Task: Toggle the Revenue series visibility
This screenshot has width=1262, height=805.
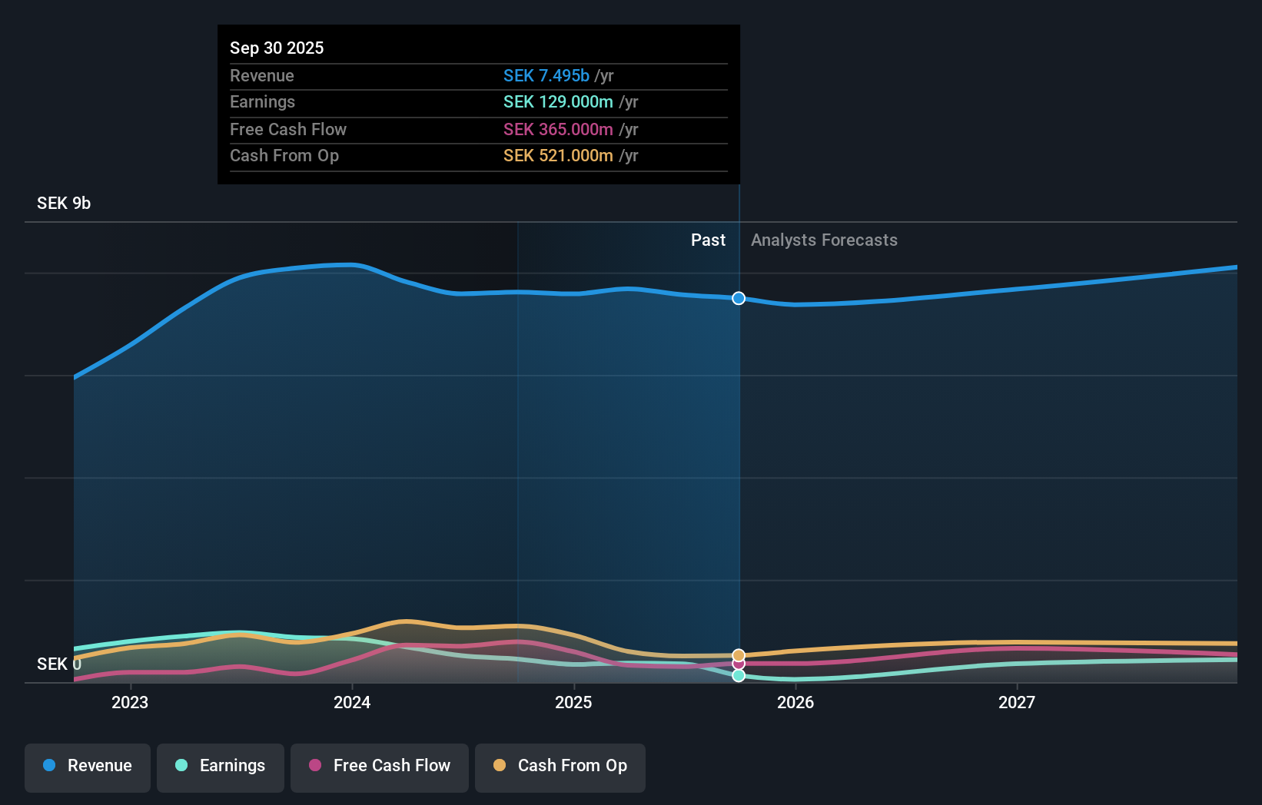Action: [x=87, y=767]
